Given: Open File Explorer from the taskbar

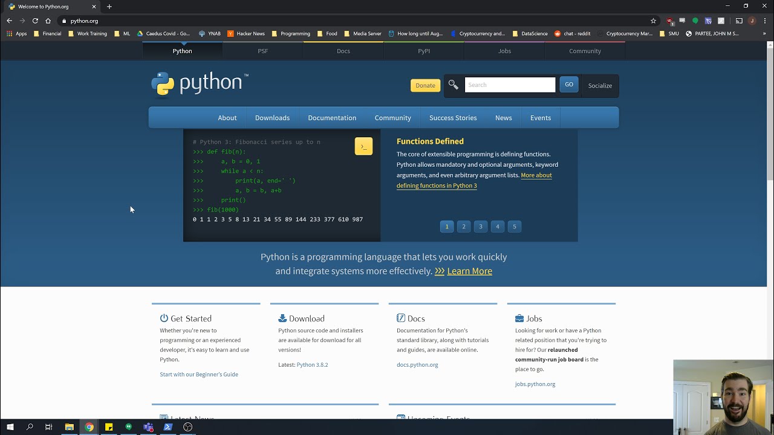Looking at the screenshot, I should (70, 427).
